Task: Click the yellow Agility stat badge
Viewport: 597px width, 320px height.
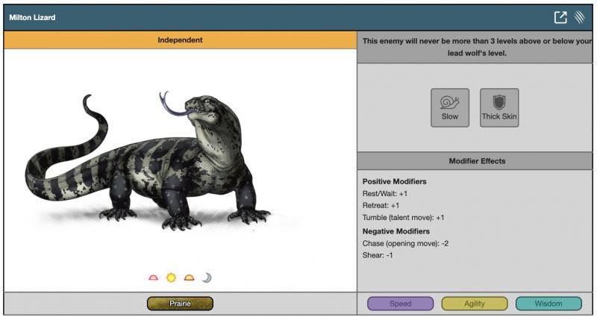Action: tap(475, 304)
